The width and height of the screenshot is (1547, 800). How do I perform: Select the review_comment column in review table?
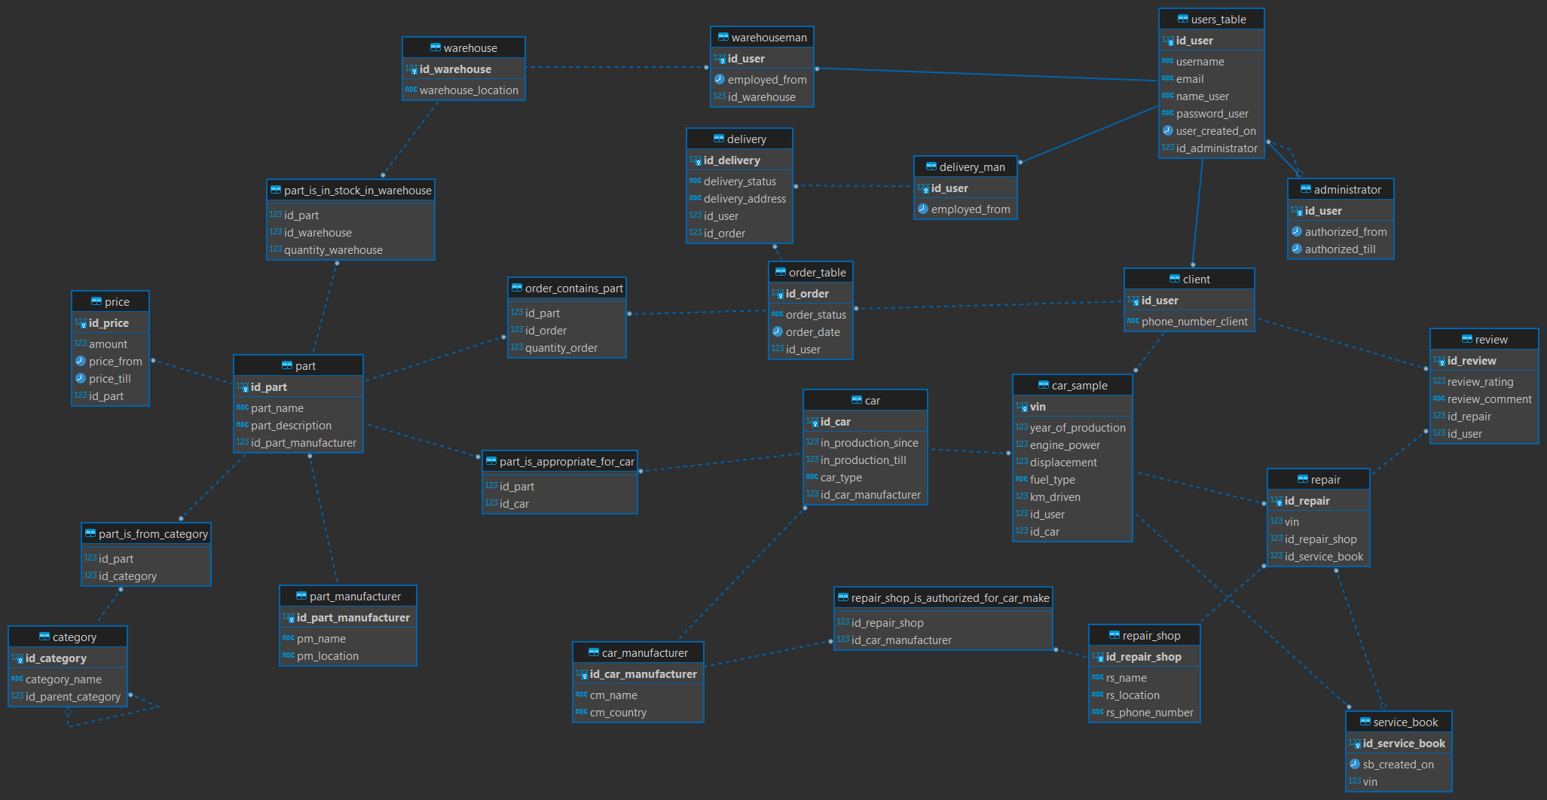(x=1488, y=399)
